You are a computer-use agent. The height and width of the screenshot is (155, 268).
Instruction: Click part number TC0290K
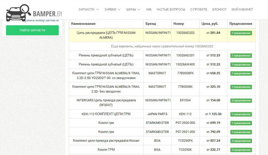(185, 149)
